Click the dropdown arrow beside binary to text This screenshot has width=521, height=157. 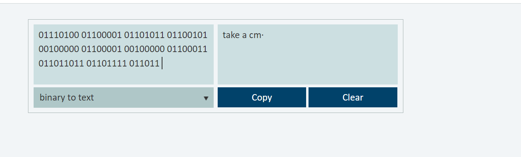point(206,98)
